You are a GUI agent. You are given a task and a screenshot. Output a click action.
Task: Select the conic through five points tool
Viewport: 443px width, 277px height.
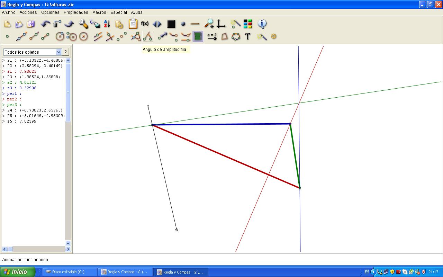click(x=236, y=36)
